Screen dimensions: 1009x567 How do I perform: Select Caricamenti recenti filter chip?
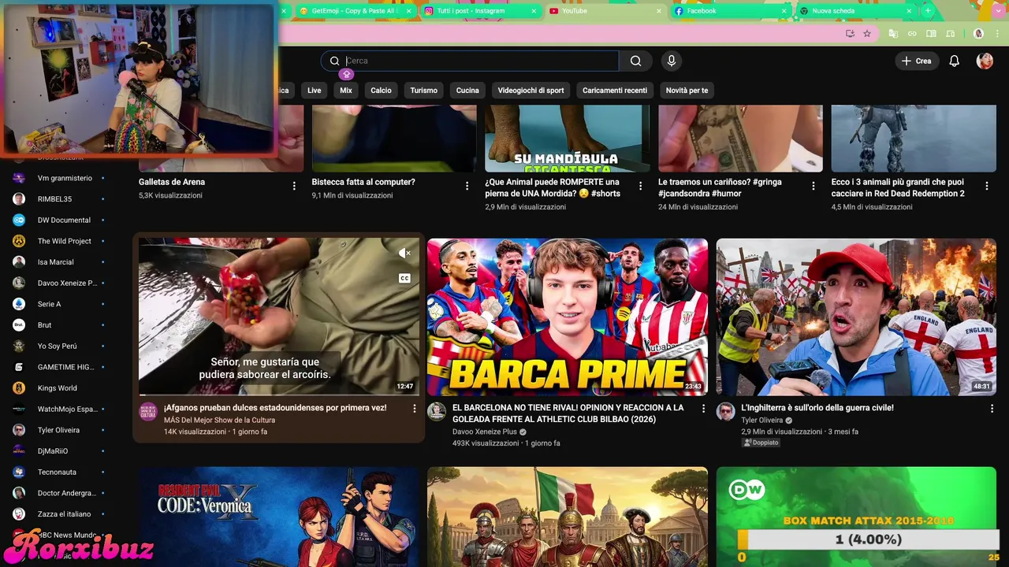click(x=615, y=91)
